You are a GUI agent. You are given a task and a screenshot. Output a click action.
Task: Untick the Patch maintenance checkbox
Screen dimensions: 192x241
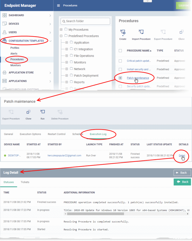[x=120, y=78]
